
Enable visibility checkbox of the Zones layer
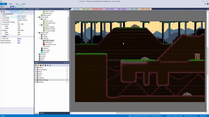point(36,74)
